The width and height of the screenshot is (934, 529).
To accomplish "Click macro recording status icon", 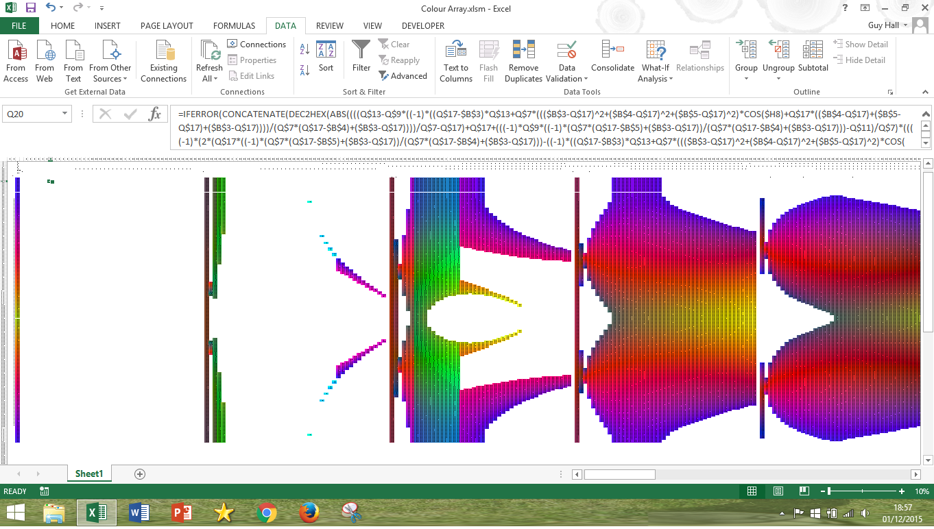I will click(x=45, y=491).
